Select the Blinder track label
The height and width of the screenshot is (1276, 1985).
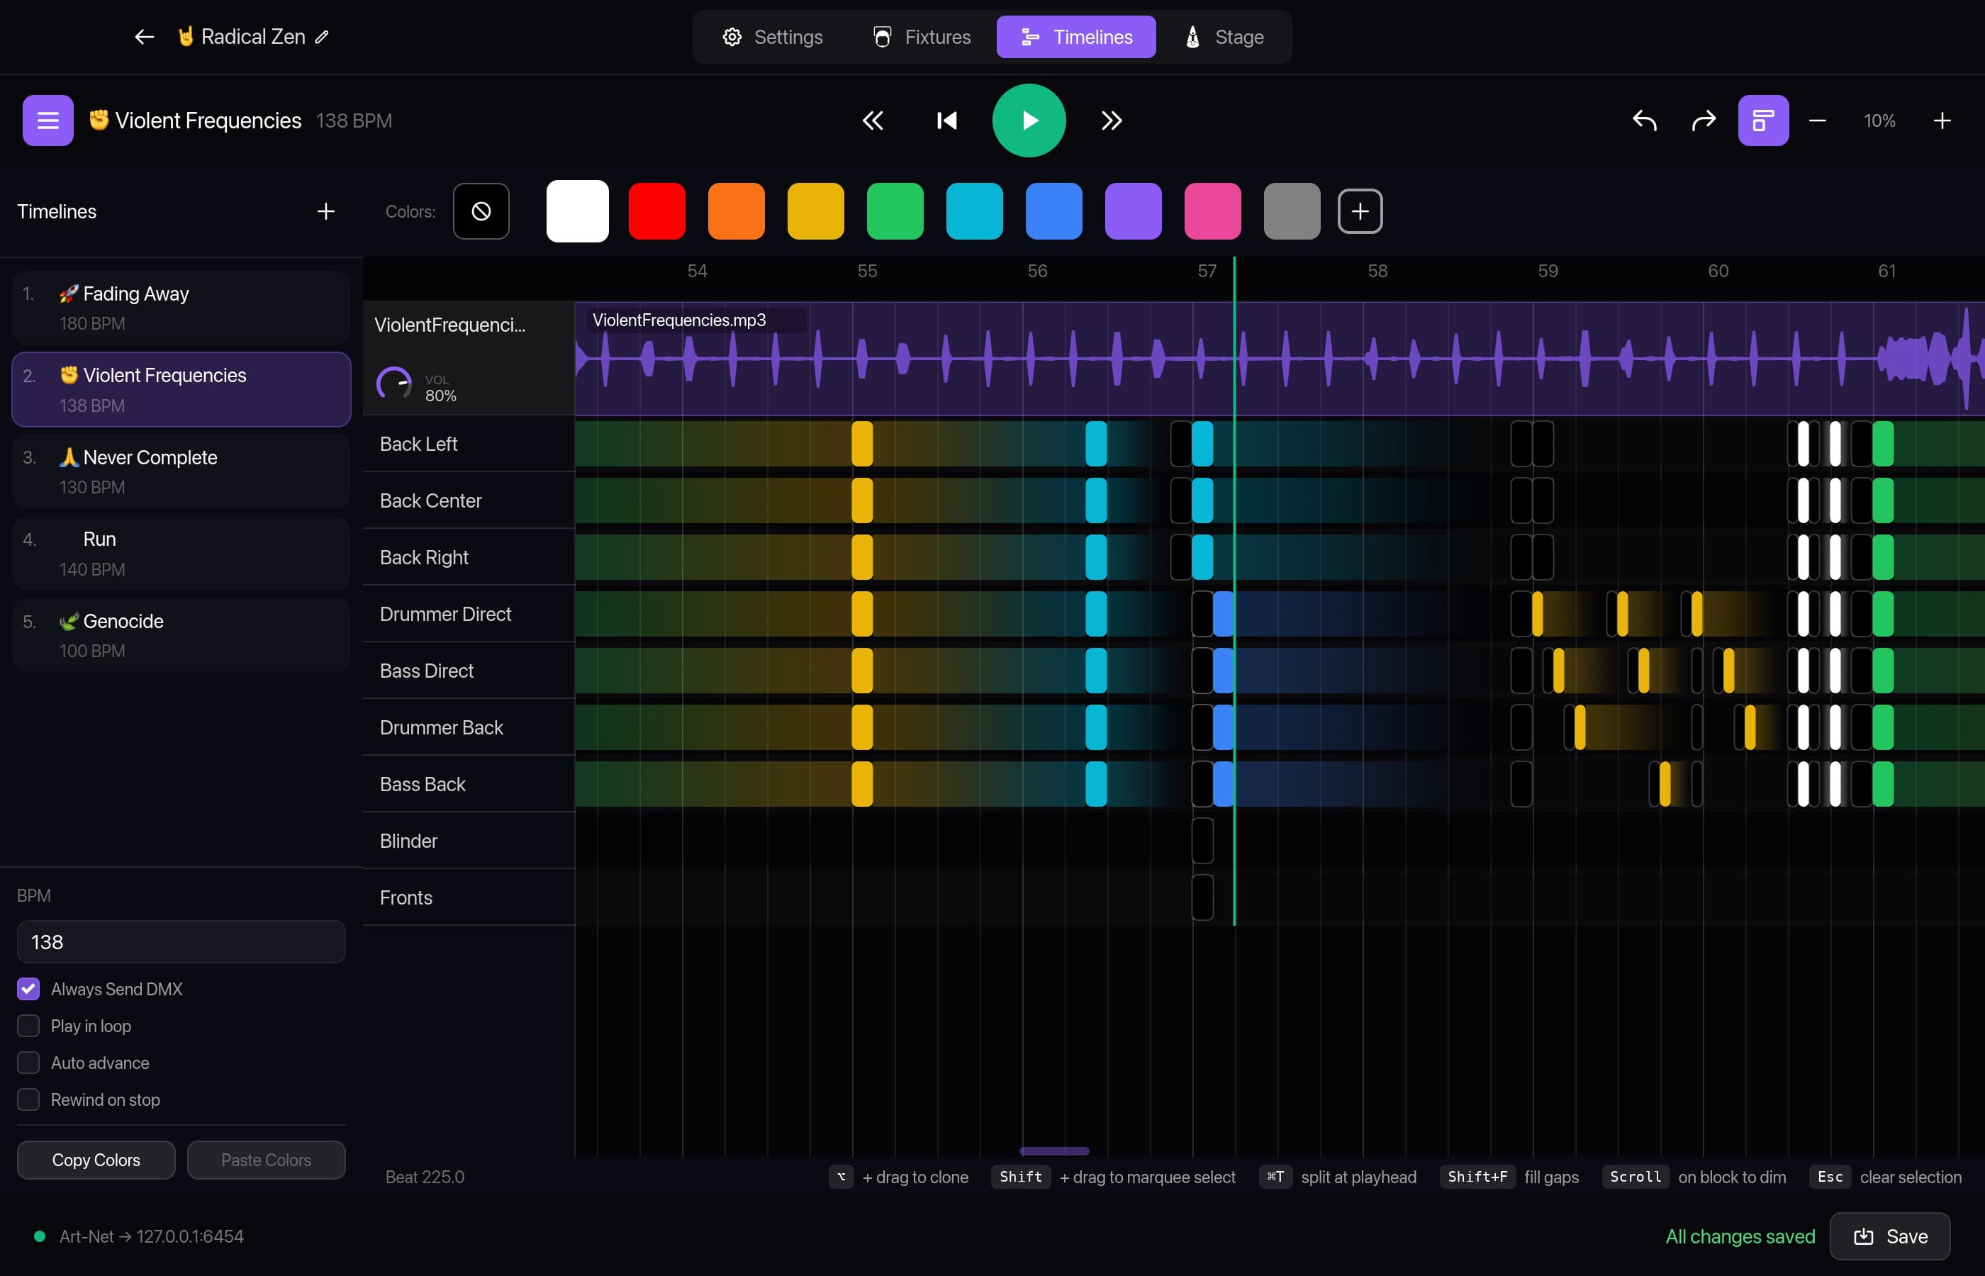pos(408,841)
